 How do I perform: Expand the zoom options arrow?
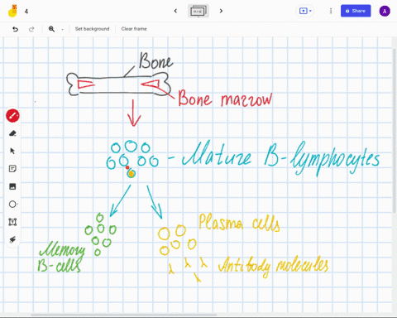62,29
